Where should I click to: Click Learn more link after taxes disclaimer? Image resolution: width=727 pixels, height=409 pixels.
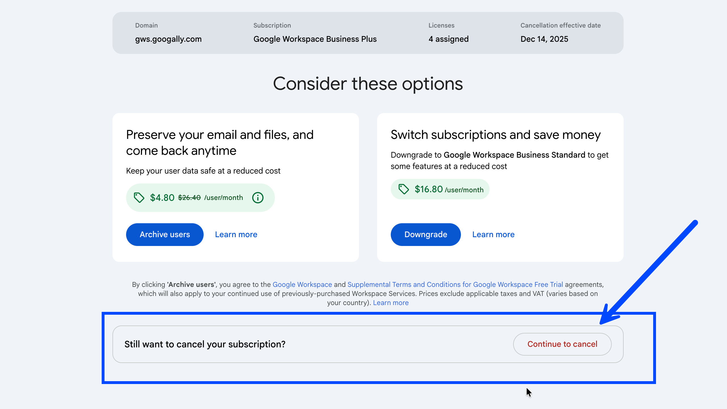tap(391, 303)
